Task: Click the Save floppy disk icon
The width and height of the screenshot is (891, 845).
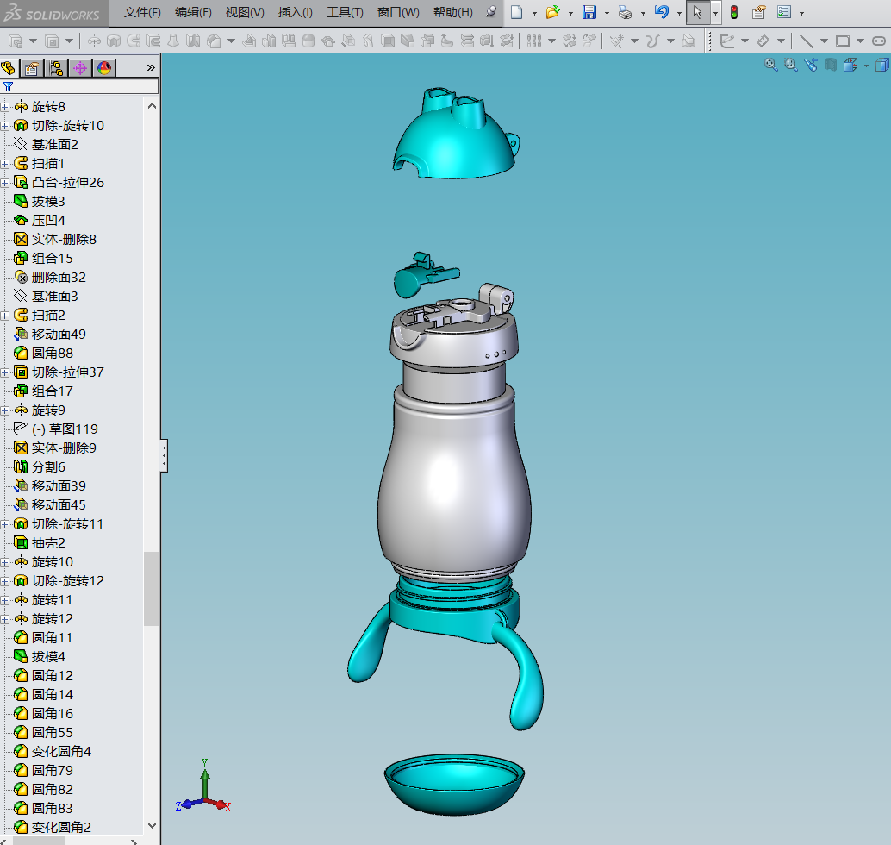Action: tap(589, 12)
